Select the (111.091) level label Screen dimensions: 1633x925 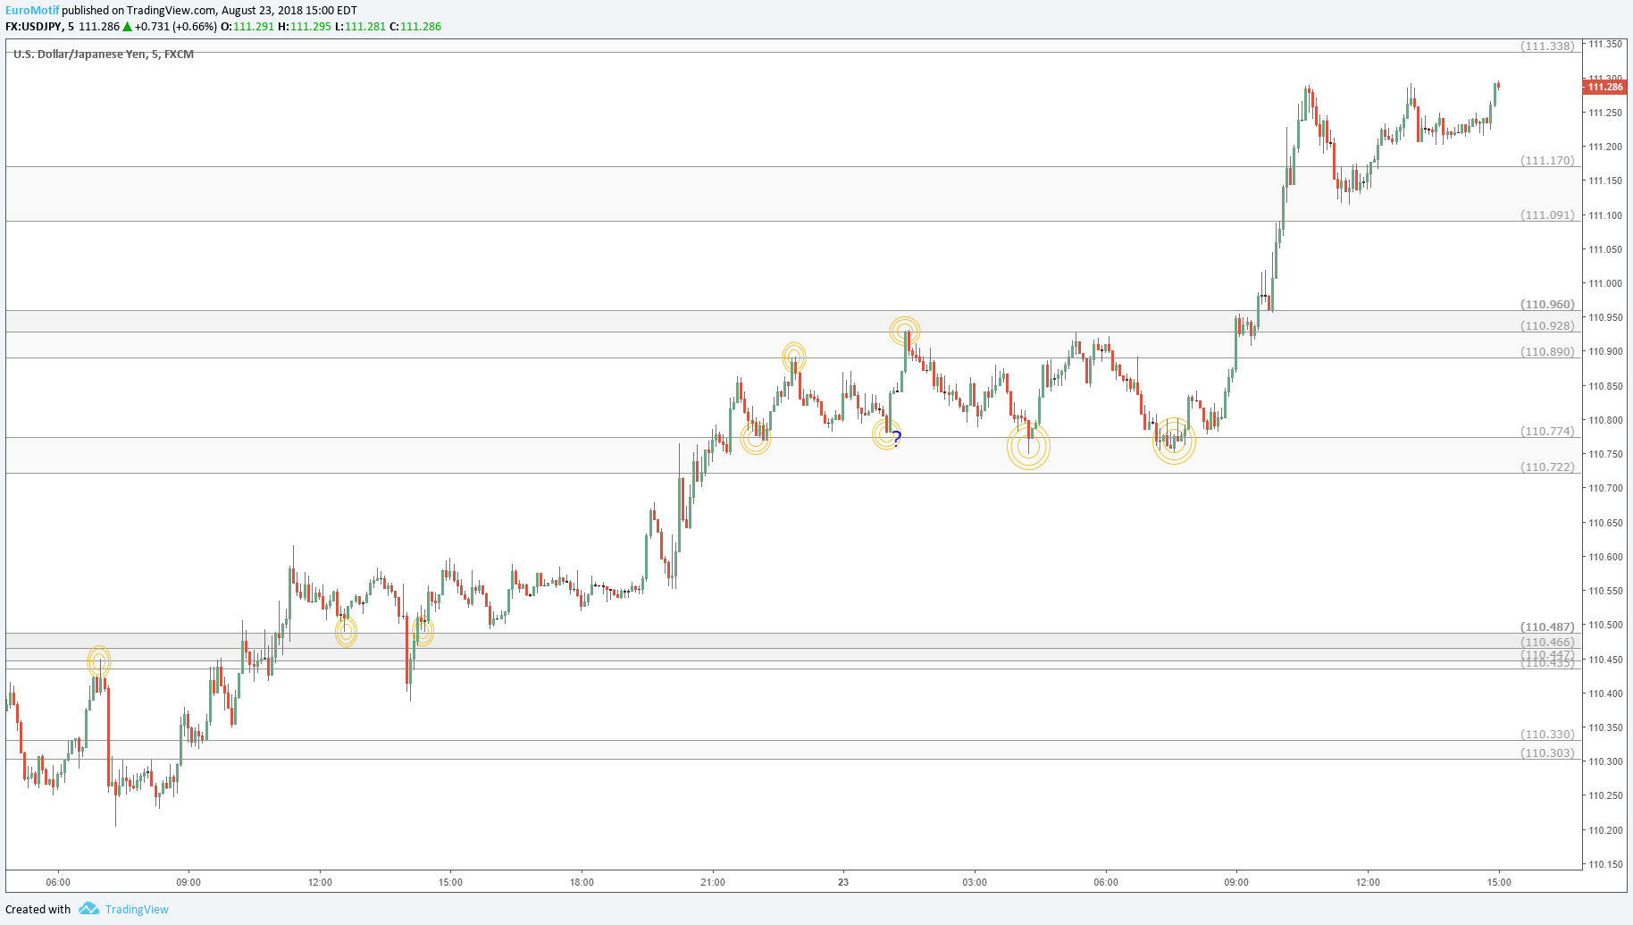(1548, 215)
